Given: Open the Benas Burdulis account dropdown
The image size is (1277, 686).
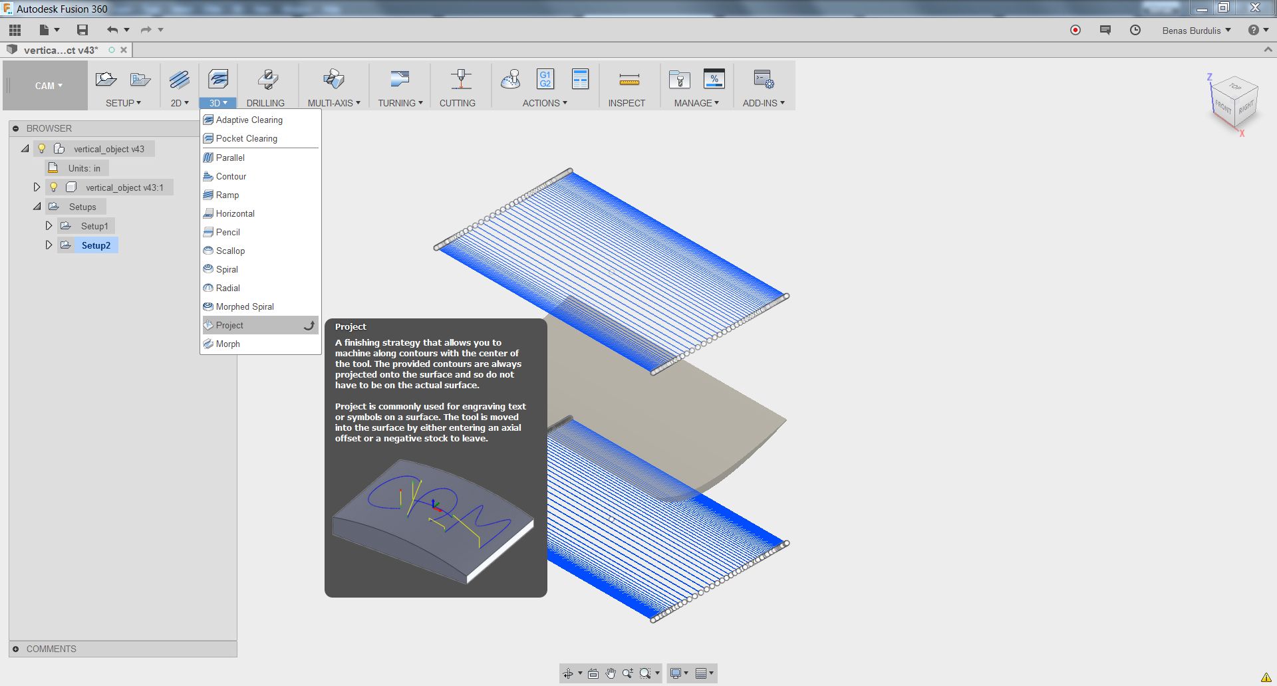Looking at the screenshot, I should 1195,30.
